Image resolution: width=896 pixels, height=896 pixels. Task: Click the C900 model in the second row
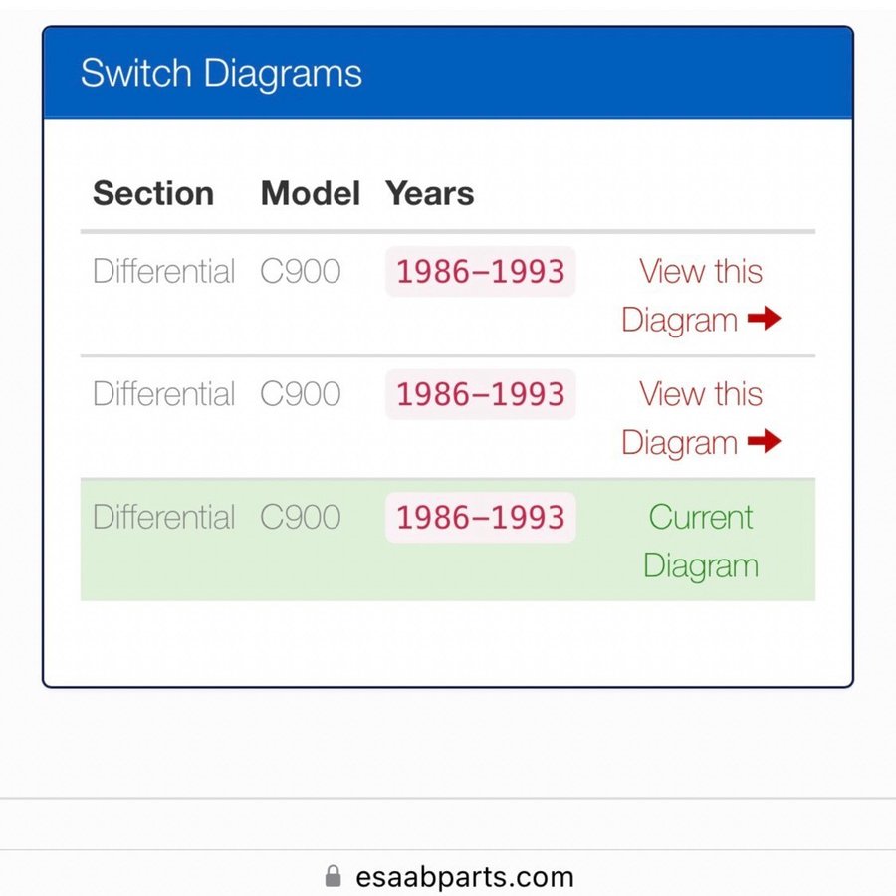click(x=301, y=394)
